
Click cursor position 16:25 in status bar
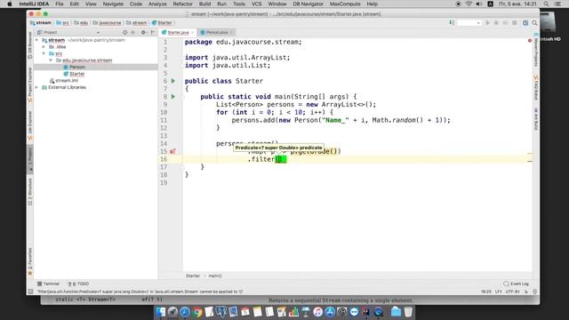pyautogui.click(x=486, y=292)
